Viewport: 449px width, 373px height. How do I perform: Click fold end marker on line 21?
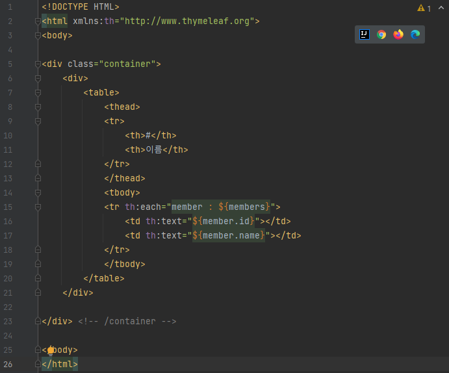click(38, 292)
